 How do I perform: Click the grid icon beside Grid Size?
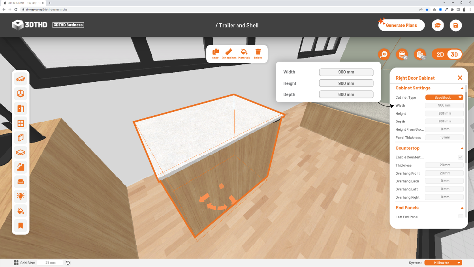(x=16, y=263)
